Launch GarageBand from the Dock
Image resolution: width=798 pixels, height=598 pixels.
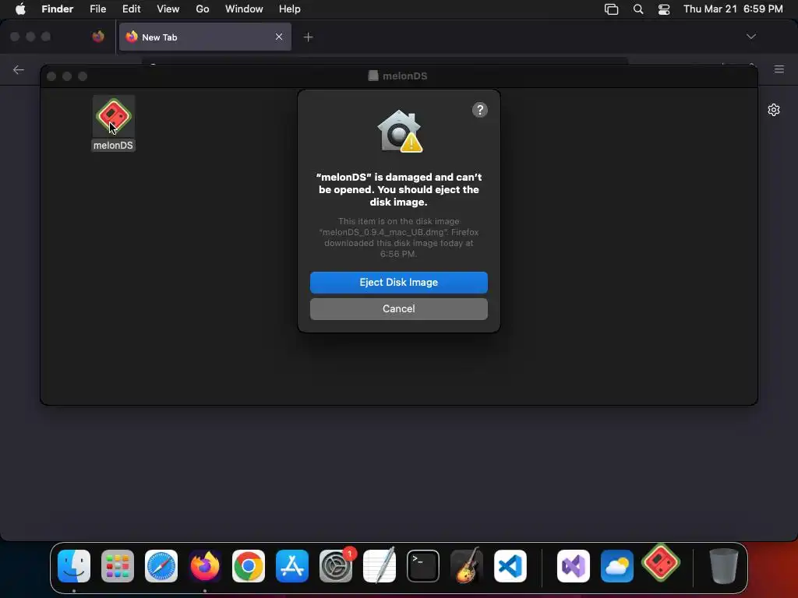(x=466, y=566)
